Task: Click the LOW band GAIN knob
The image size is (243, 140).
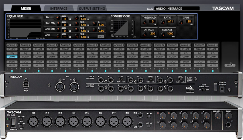Action: [x=58, y=36]
